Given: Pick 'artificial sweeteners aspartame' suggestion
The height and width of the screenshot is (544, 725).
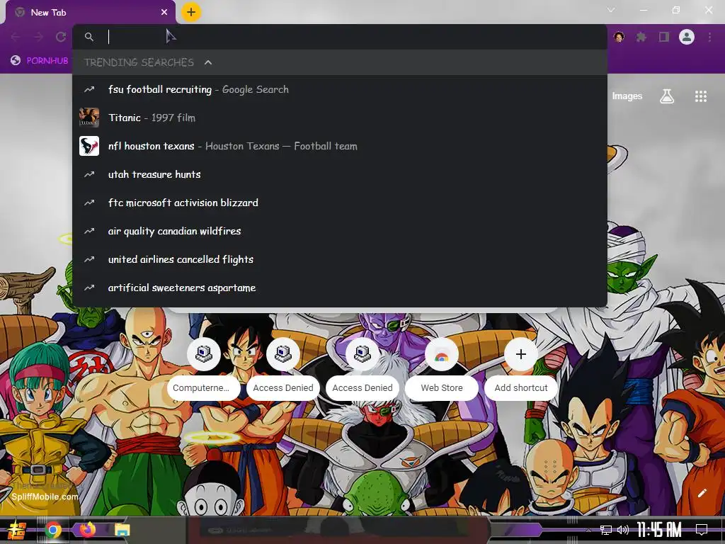Looking at the screenshot, I should [x=340, y=288].
